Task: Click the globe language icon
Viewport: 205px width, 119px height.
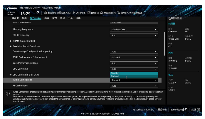Action: point(46,13)
